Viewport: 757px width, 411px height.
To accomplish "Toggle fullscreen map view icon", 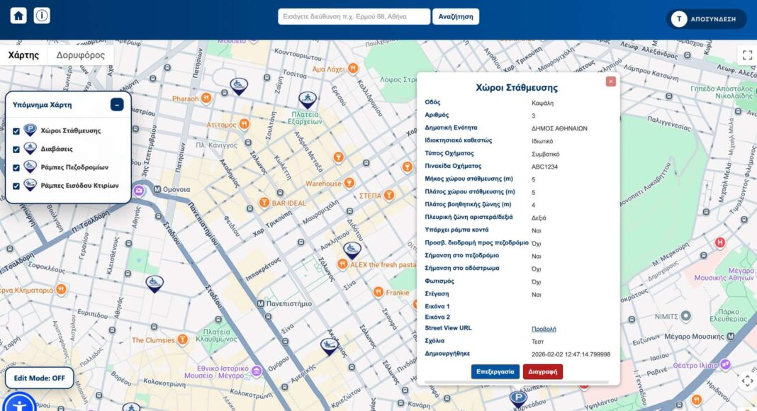I will click(x=746, y=55).
